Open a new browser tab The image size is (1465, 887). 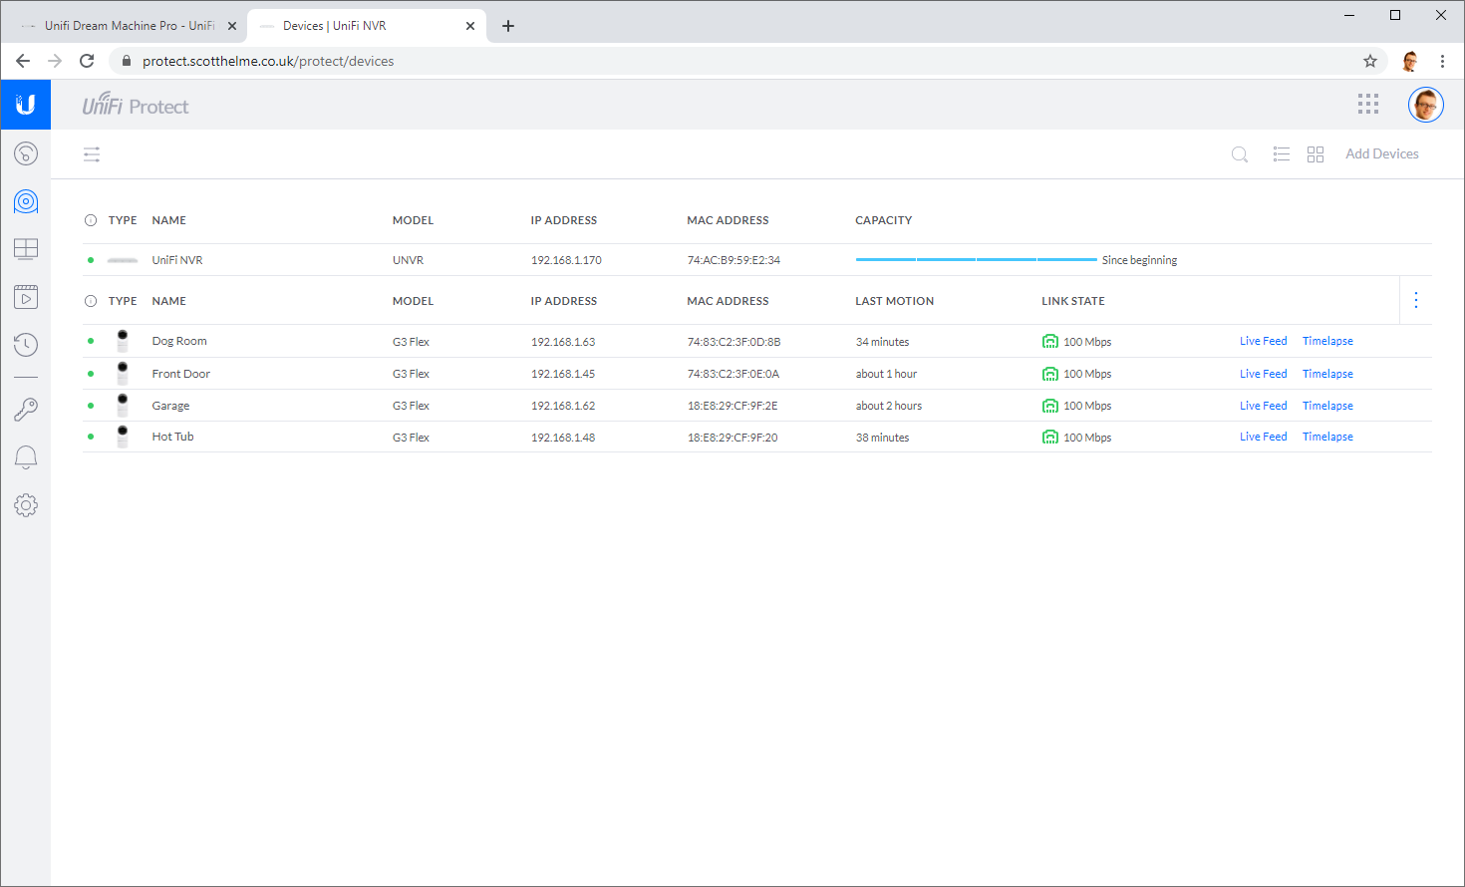click(x=508, y=26)
